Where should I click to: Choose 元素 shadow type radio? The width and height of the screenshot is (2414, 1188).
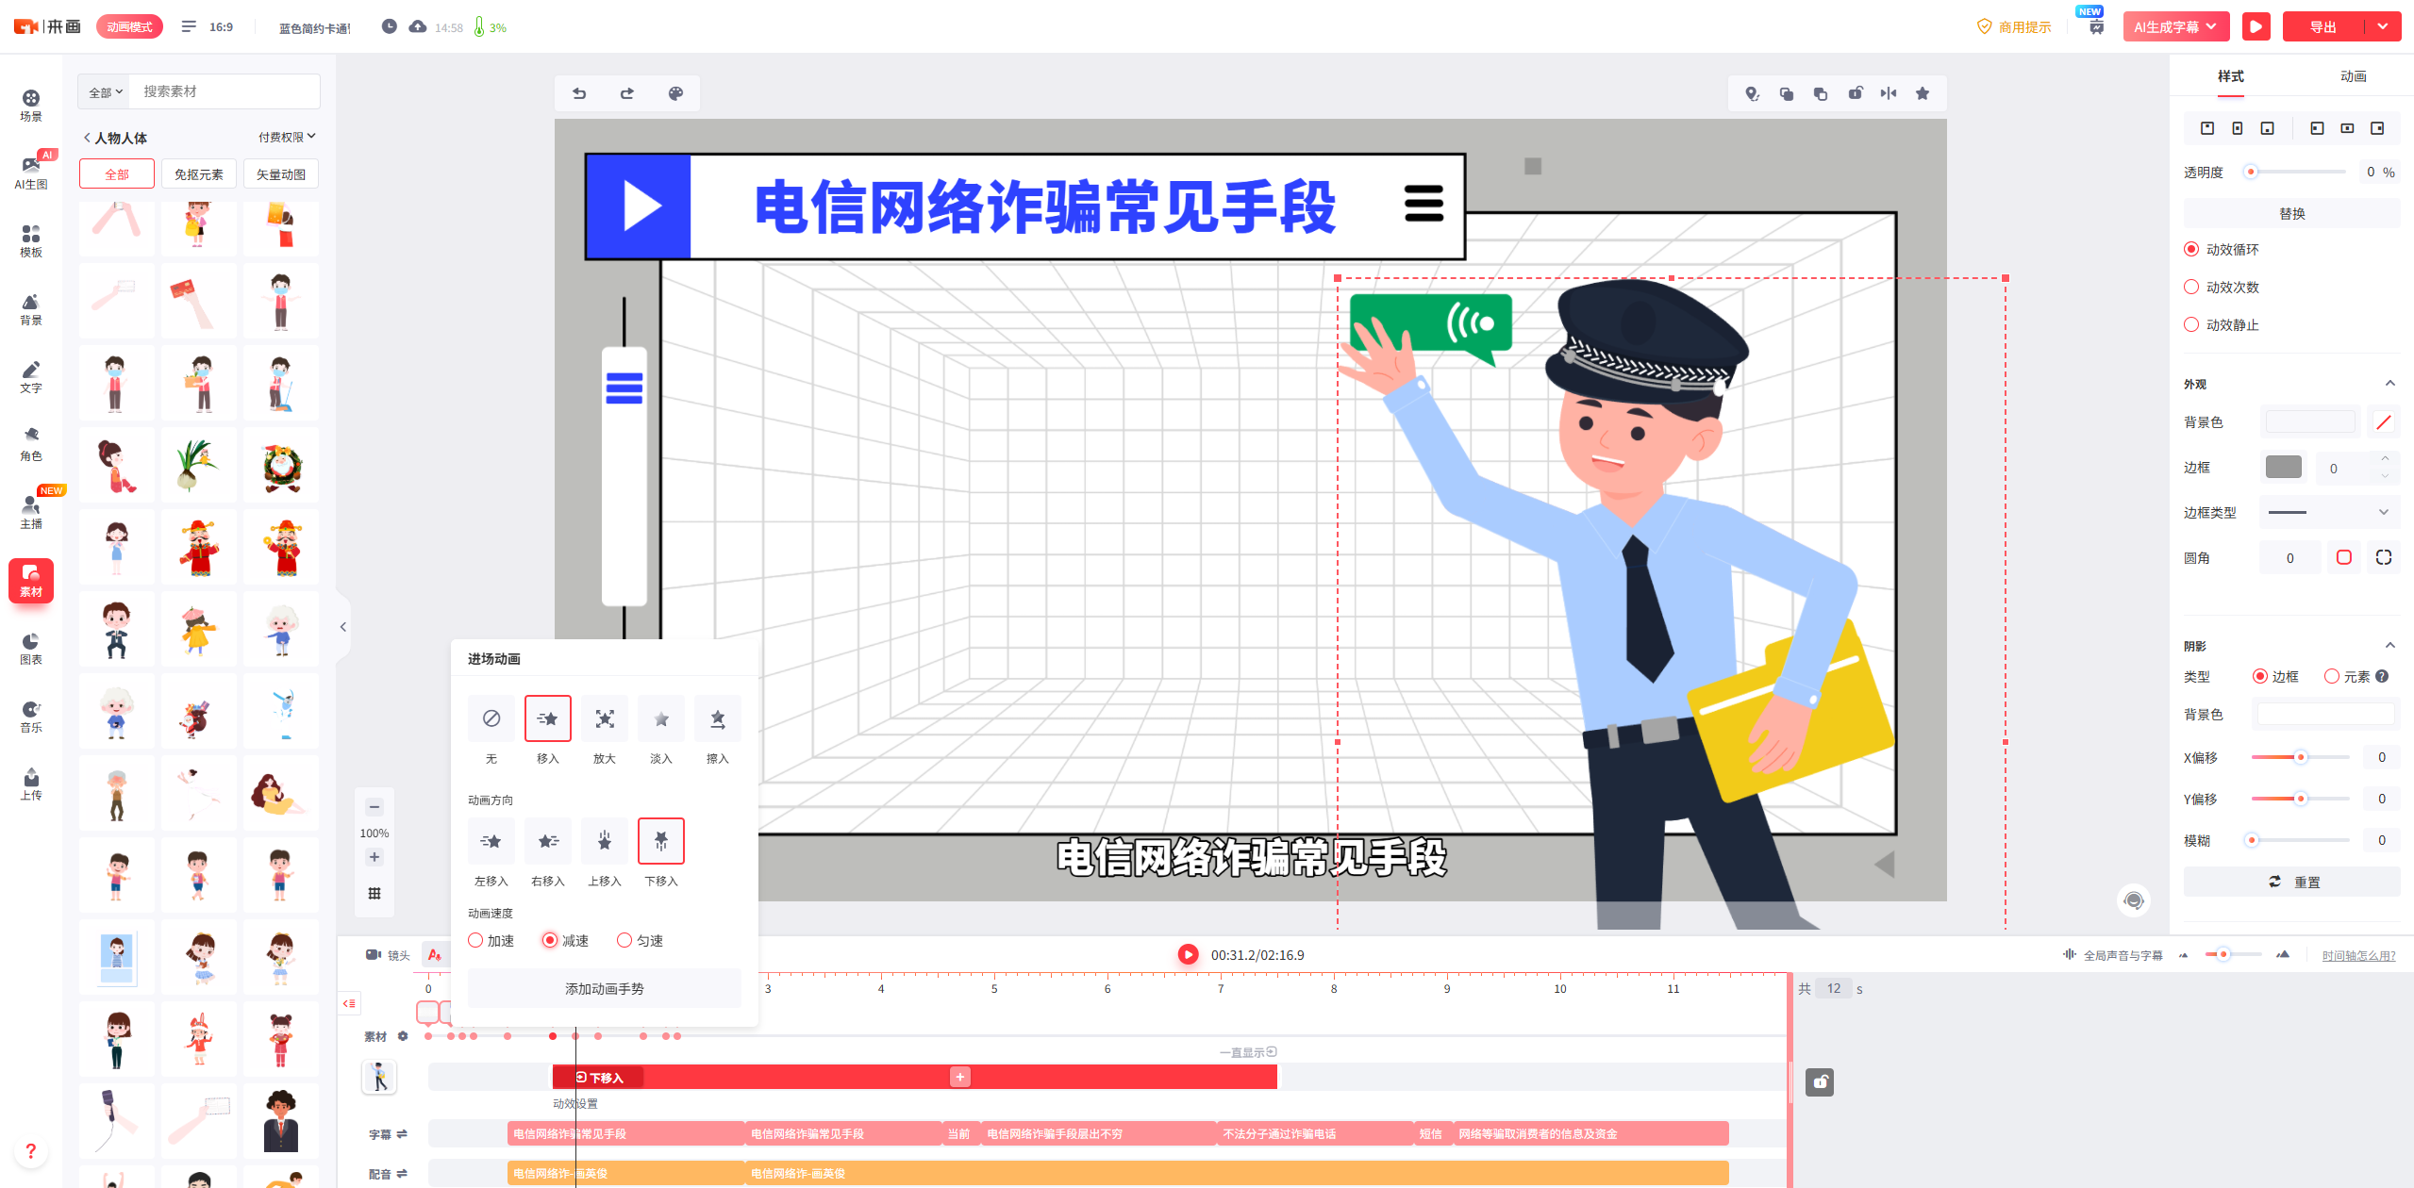tap(2332, 676)
